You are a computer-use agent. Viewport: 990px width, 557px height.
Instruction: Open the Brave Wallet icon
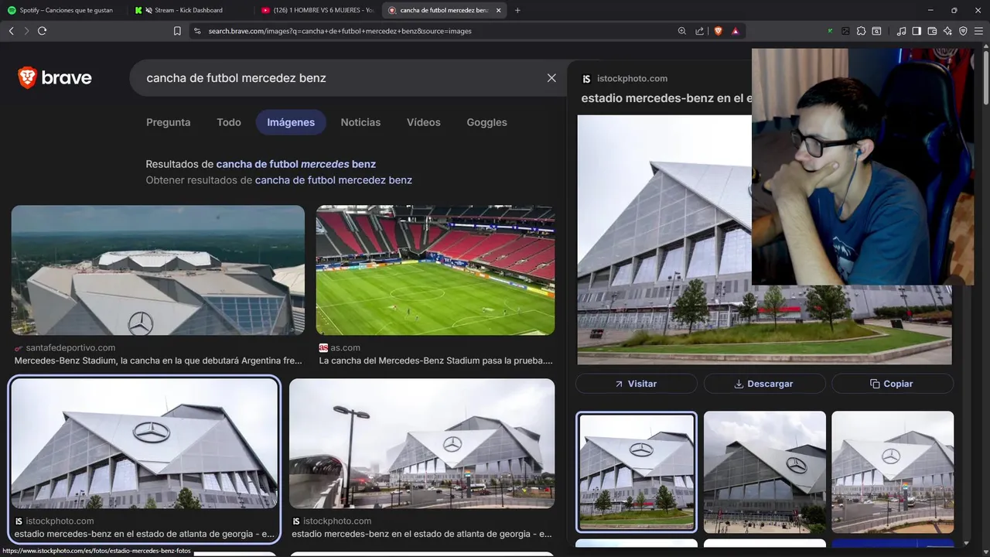pos(932,31)
